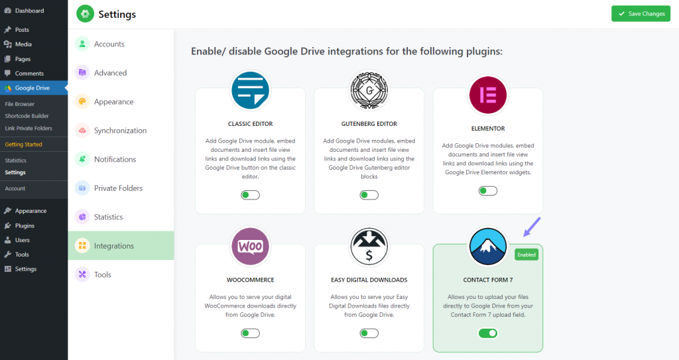Image resolution: width=679 pixels, height=360 pixels.
Task: Click the Elementor logo icon
Action: tap(488, 95)
